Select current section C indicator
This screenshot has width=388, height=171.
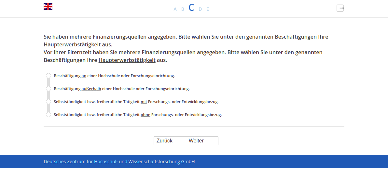[191, 8]
